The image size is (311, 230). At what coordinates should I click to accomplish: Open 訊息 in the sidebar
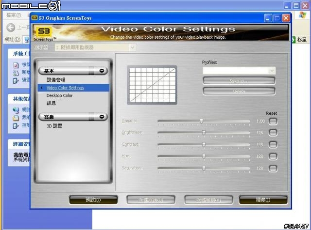click(x=51, y=103)
